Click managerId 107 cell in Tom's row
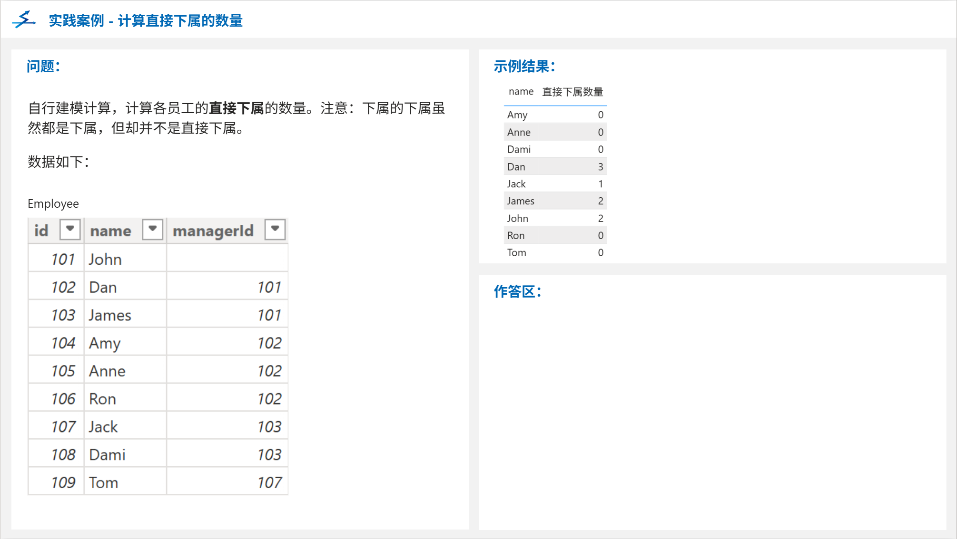 point(269,482)
